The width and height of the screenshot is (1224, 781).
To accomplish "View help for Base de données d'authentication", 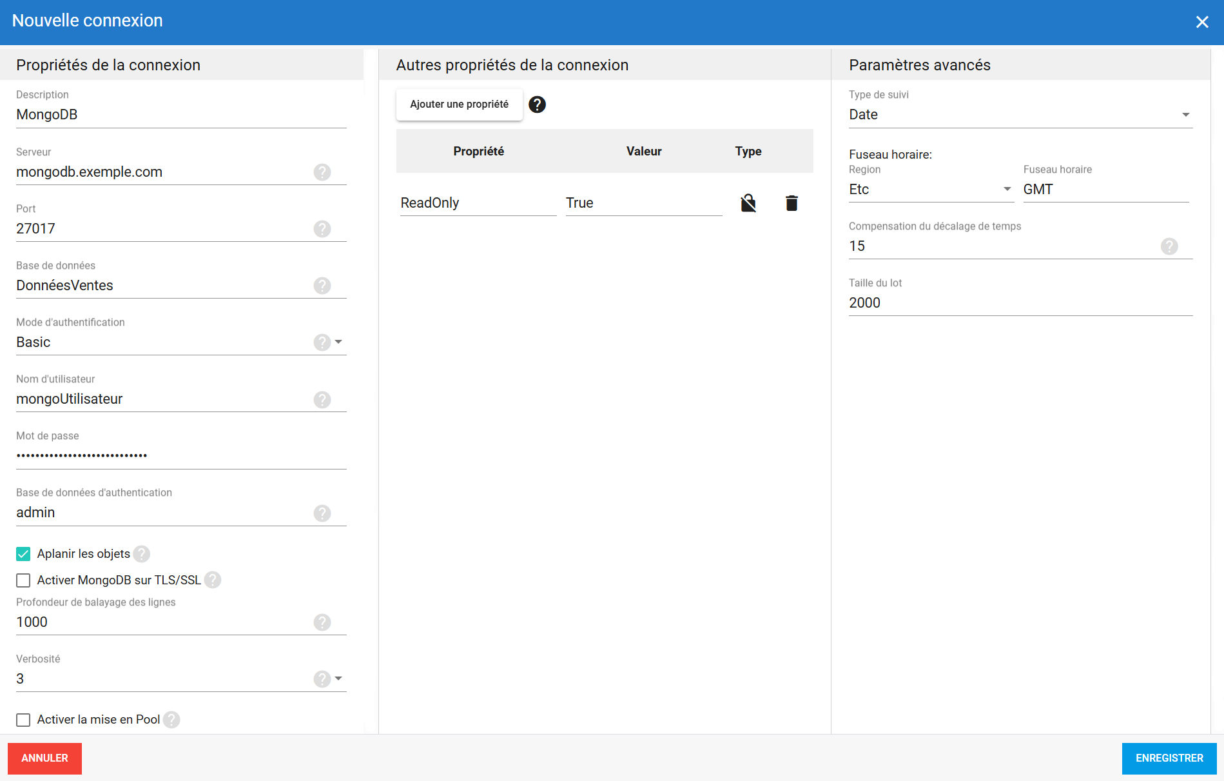I will pyautogui.click(x=322, y=513).
